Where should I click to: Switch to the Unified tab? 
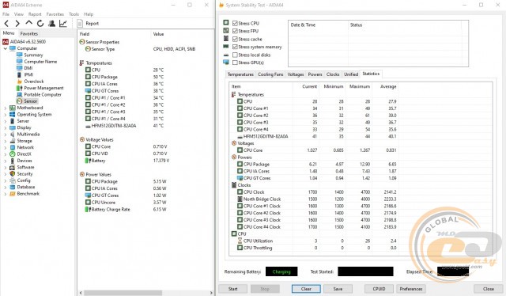(x=351, y=74)
